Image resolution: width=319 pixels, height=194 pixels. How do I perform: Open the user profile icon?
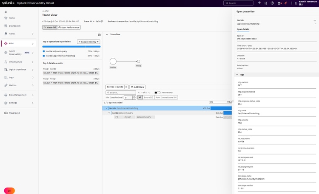[x=296, y=3]
